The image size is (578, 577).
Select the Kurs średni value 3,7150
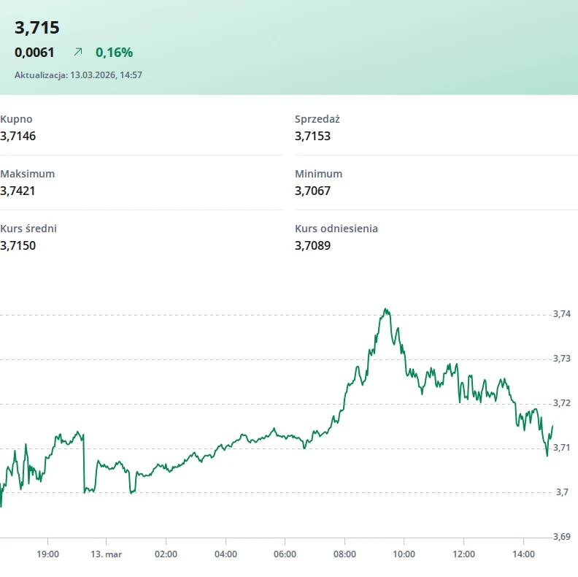18,245
